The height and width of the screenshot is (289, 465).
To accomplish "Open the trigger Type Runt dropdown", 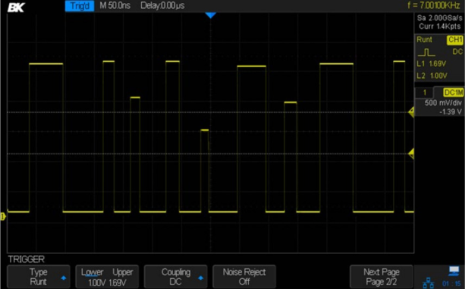I will coord(39,277).
